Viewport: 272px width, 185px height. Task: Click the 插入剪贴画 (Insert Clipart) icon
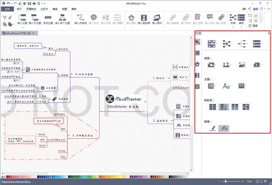[145, 17]
